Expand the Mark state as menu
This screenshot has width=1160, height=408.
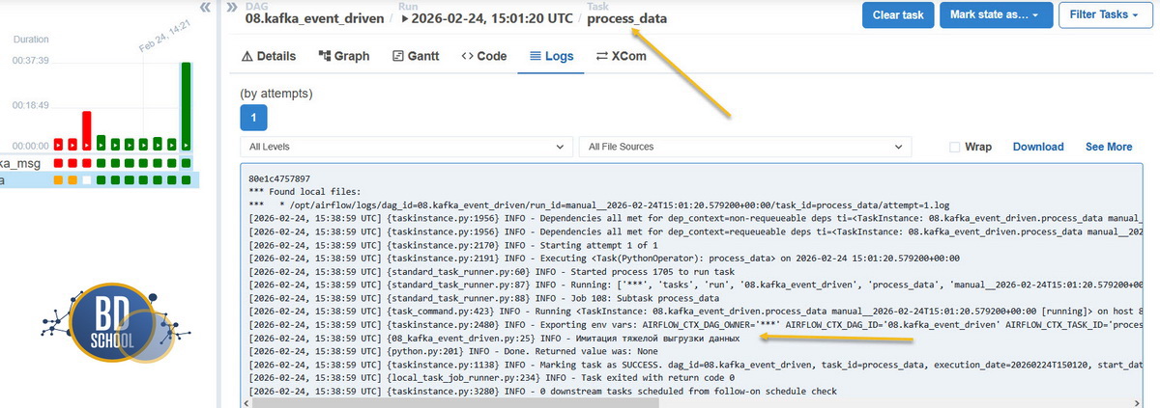[995, 15]
